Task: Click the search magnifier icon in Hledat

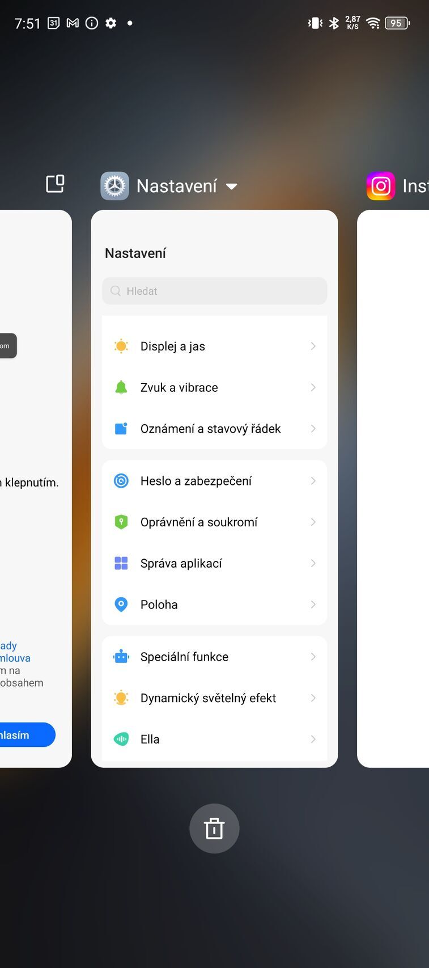Action: coord(116,291)
